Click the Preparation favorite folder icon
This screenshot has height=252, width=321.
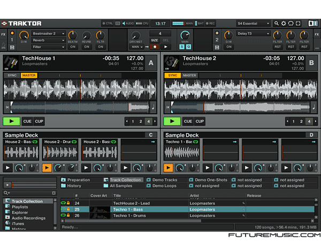point(63,180)
